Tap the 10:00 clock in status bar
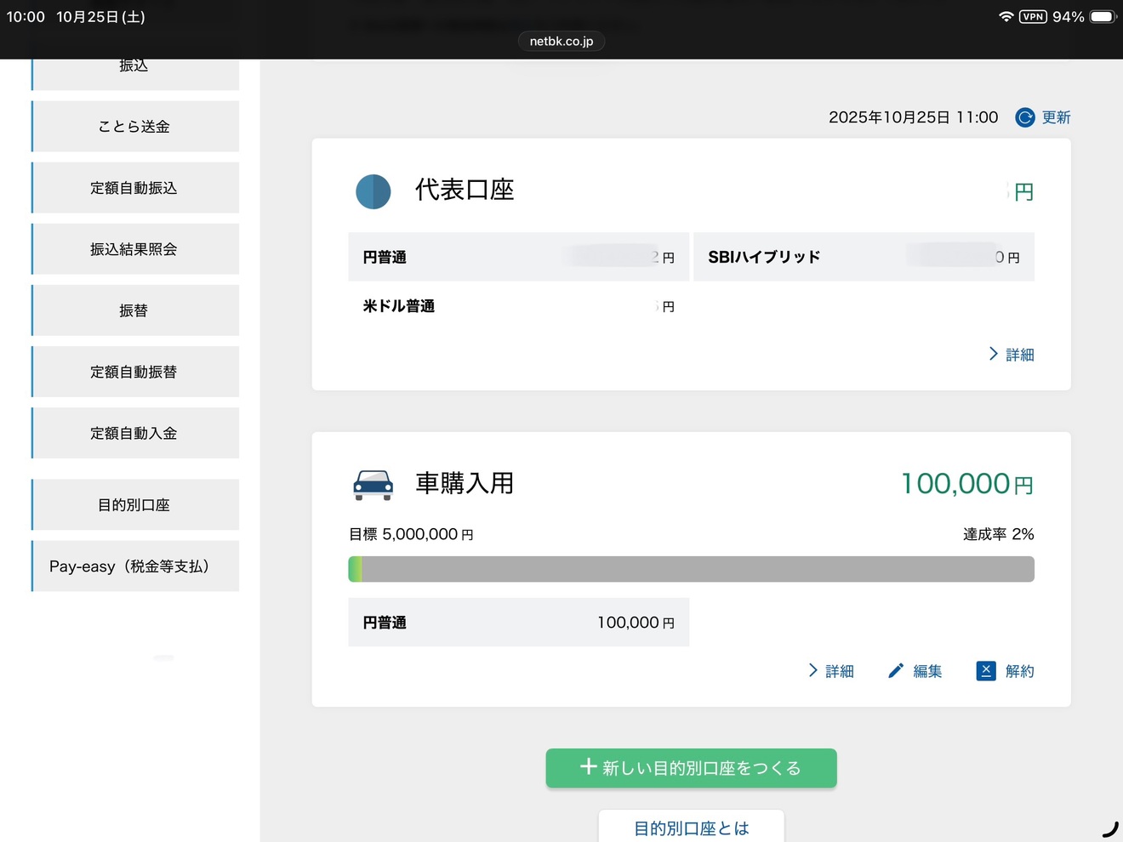 26,17
